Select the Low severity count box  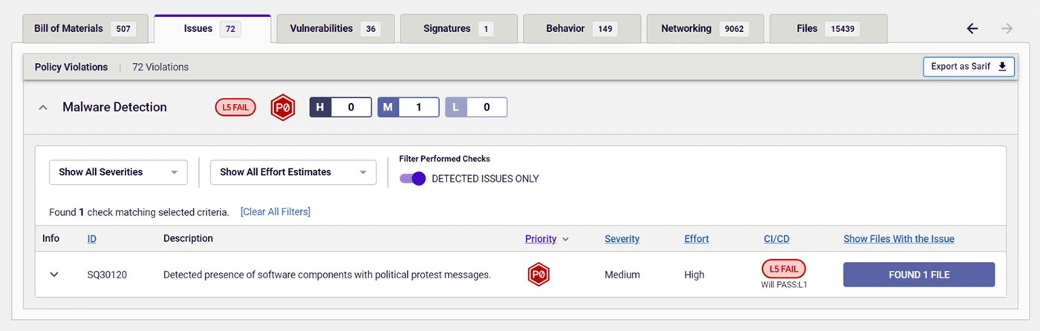pos(476,108)
